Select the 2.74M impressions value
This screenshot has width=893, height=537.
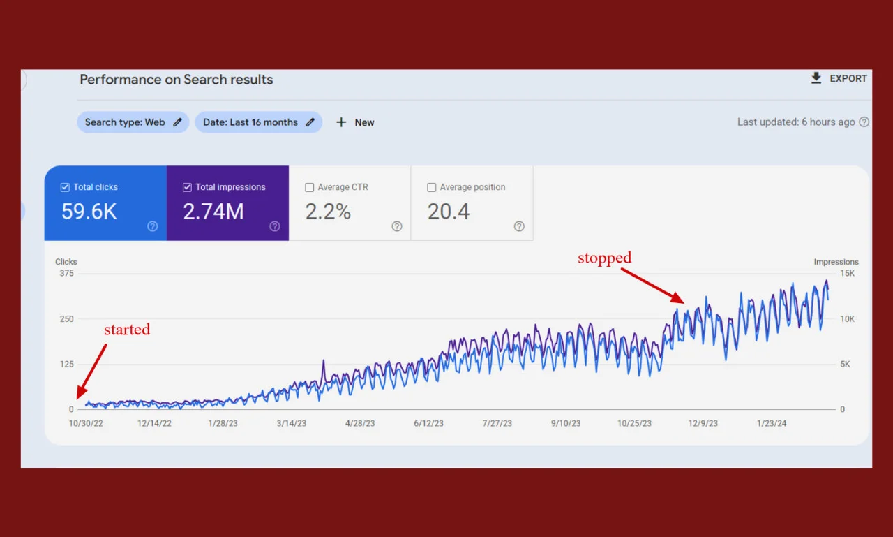pyautogui.click(x=213, y=212)
